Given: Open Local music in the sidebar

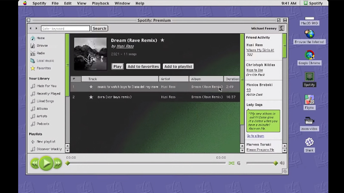Looking at the screenshot, I should click(42, 60).
